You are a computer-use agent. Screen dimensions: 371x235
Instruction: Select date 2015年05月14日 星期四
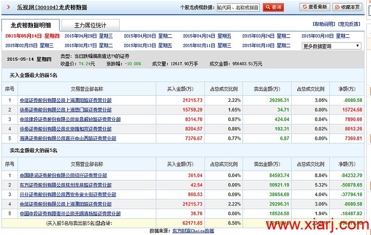[32, 36]
